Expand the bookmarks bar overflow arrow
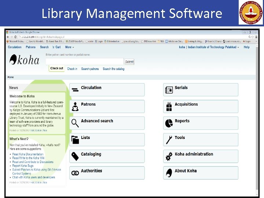Screen dimensions: 264x198 click(x=256, y=41)
